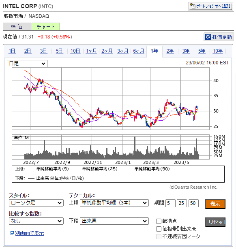Select the 6ヶ月 period tab
This screenshot has width=236, height=249.
pos(139,51)
